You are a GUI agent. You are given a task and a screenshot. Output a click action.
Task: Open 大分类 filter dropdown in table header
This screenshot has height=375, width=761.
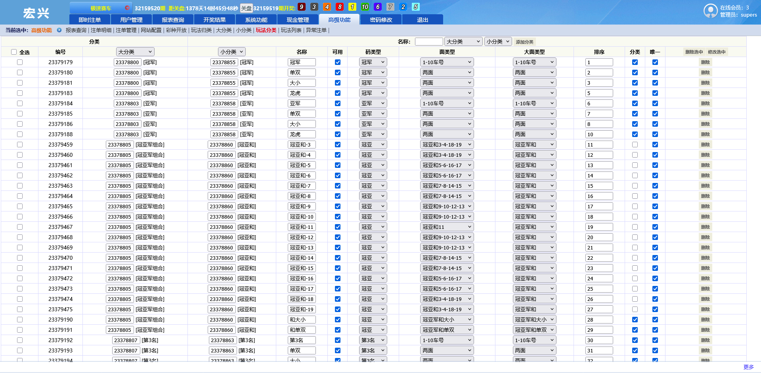[x=135, y=52]
